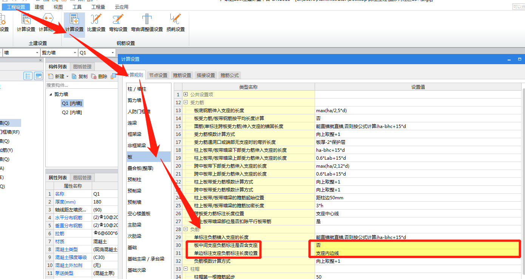Select Q1 [内墙] in component tree
The height and width of the screenshot is (279, 525).
[x=72, y=103]
